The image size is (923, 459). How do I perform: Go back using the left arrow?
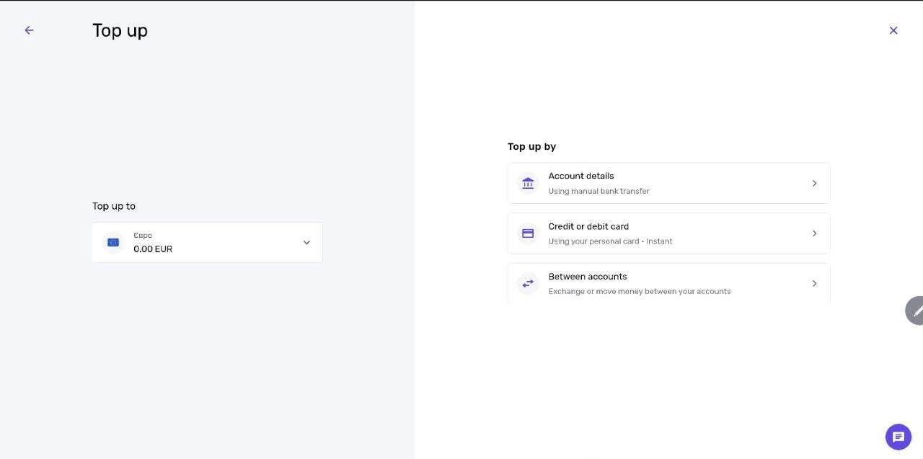pos(29,30)
